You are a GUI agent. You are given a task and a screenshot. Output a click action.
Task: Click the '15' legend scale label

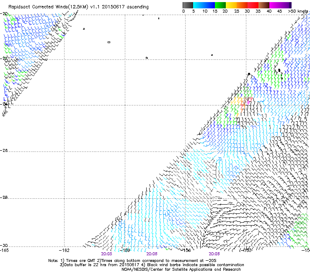[215, 11]
